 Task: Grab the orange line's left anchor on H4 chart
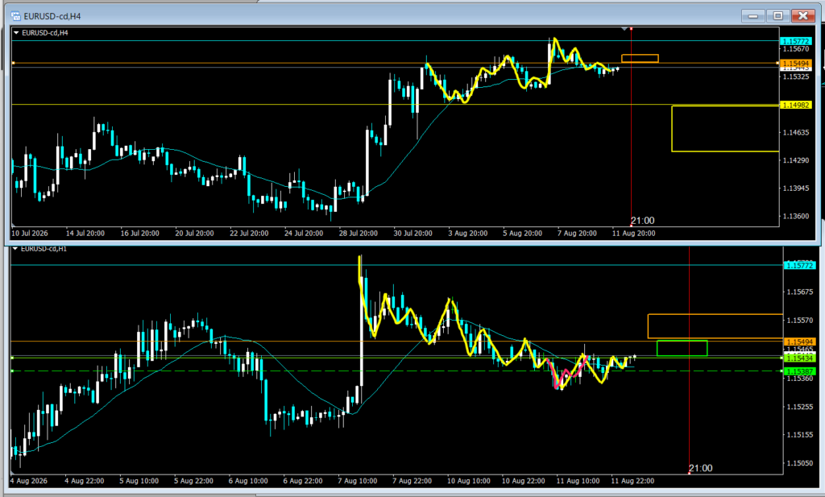click(13, 63)
